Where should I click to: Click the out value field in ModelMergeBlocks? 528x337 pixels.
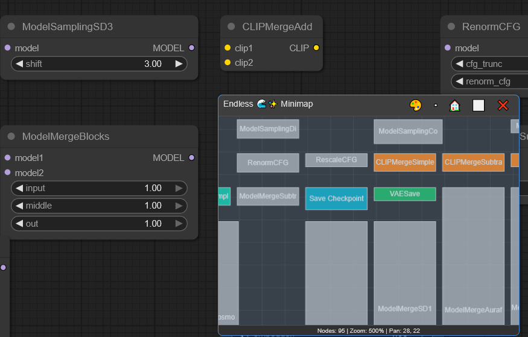pyautogui.click(x=99, y=224)
